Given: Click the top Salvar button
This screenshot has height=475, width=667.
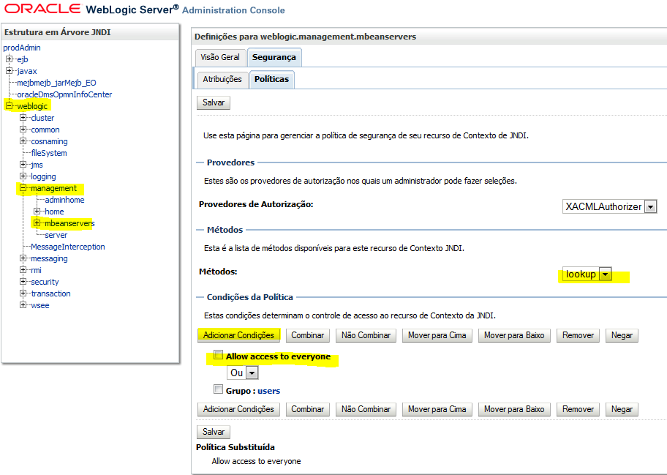Looking at the screenshot, I should pos(214,102).
